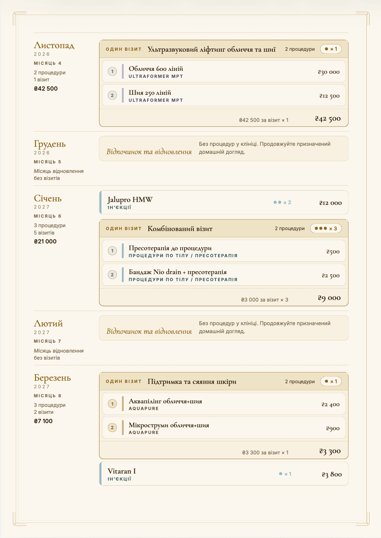Click the number 2 circle beside Шия 250 ліній
The width and height of the screenshot is (381, 538).
pos(112,95)
